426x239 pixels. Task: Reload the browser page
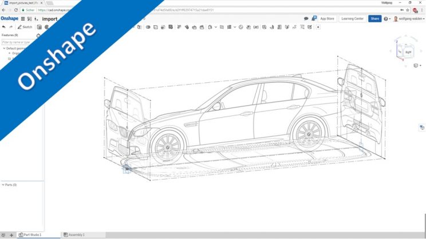(16, 10)
